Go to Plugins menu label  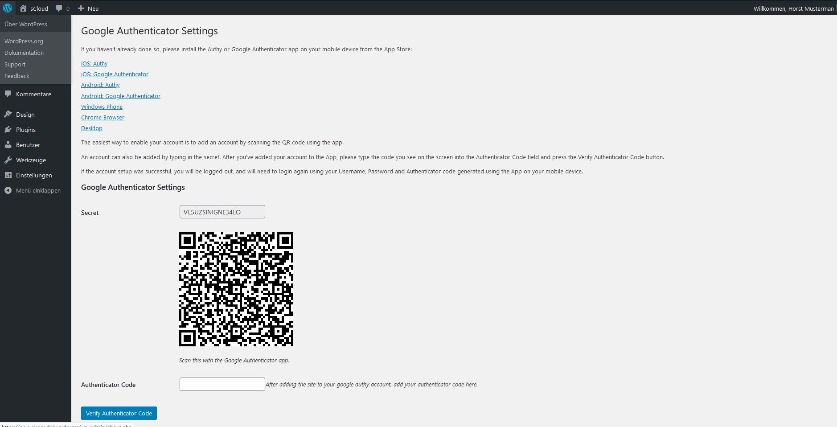pyautogui.click(x=26, y=130)
